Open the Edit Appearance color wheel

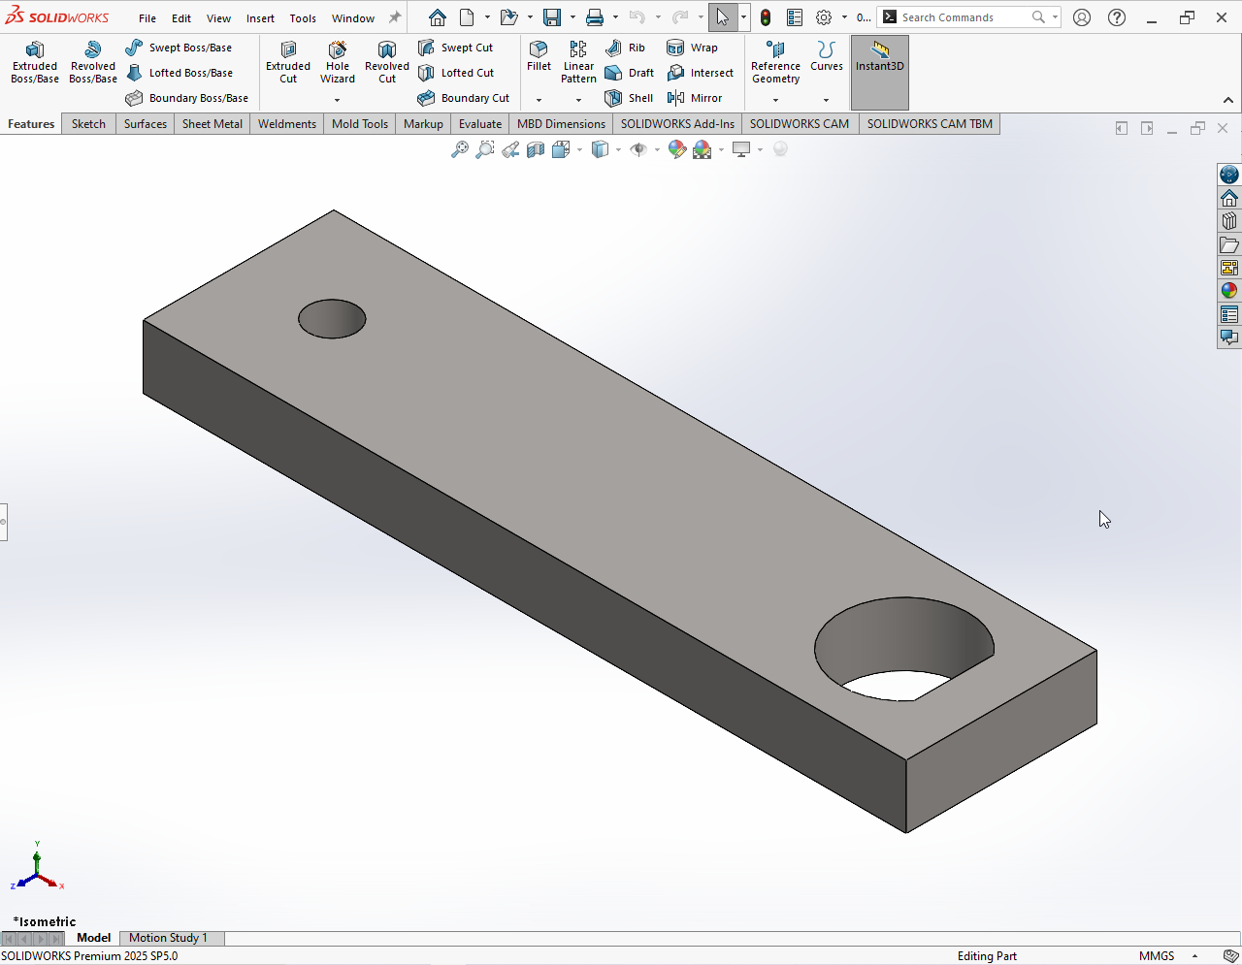[x=676, y=149]
